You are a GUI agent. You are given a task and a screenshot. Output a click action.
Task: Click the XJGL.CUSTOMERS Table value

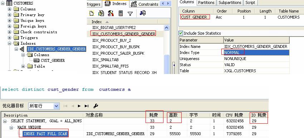240,71
